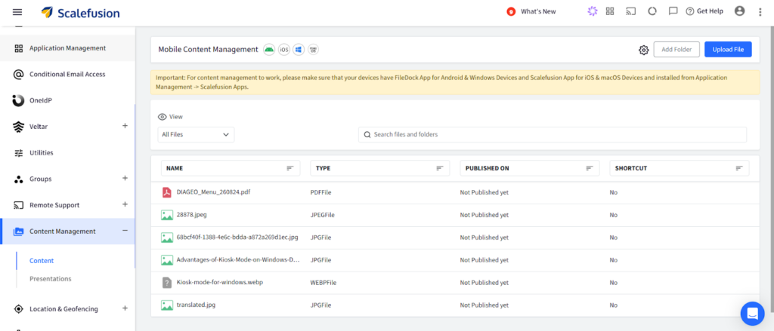Click the apps grid icon in header
Viewport: 774px width, 331px height.
tap(610, 11)
